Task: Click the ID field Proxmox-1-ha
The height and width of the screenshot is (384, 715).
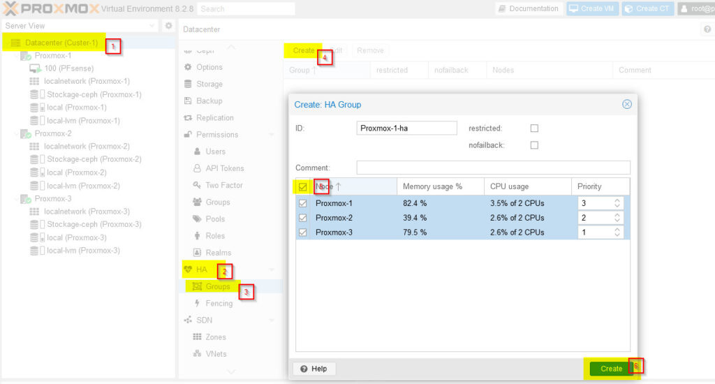Action: (406, 128)
